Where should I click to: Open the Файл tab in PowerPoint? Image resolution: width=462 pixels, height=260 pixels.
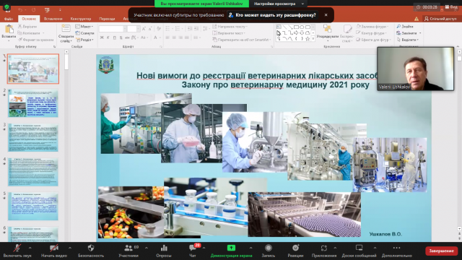[x=9, y=19]
